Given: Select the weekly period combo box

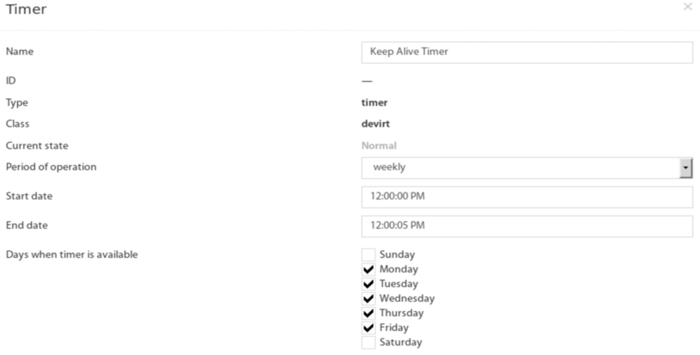Looking at the screenshot, I should tap(527, 168).
